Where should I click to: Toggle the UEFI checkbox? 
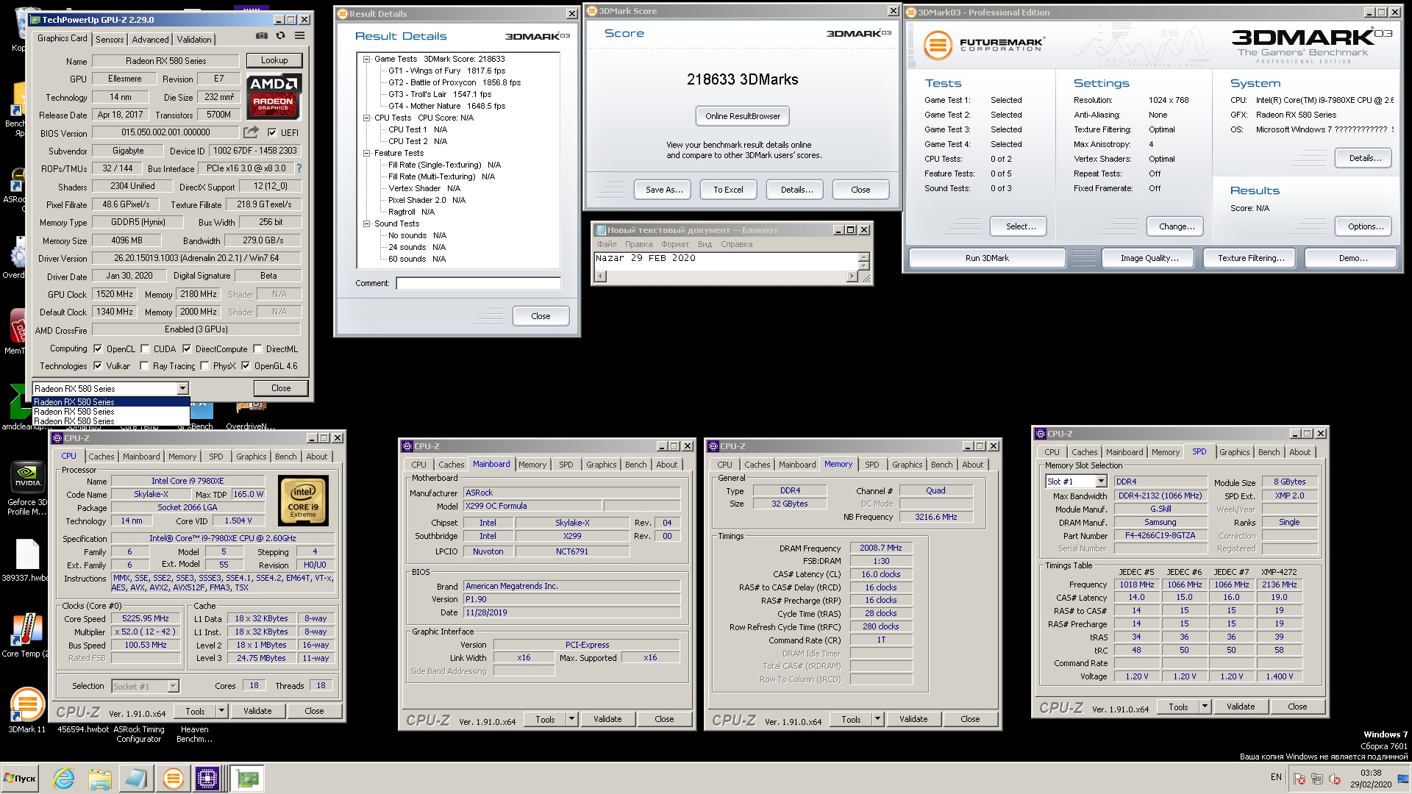tap(272, 132)
